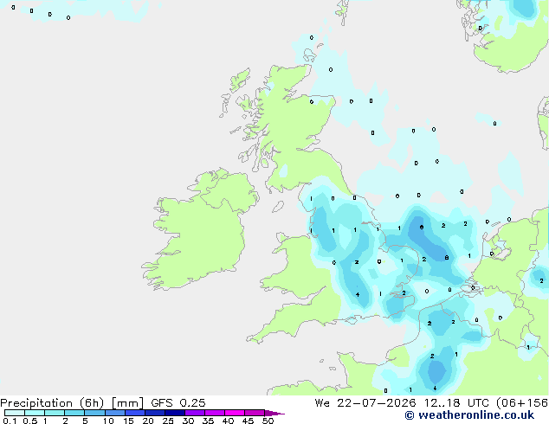Click the 35 to 40 mm legend swatch
Screen dimensions: 549x424
[215, 413]
